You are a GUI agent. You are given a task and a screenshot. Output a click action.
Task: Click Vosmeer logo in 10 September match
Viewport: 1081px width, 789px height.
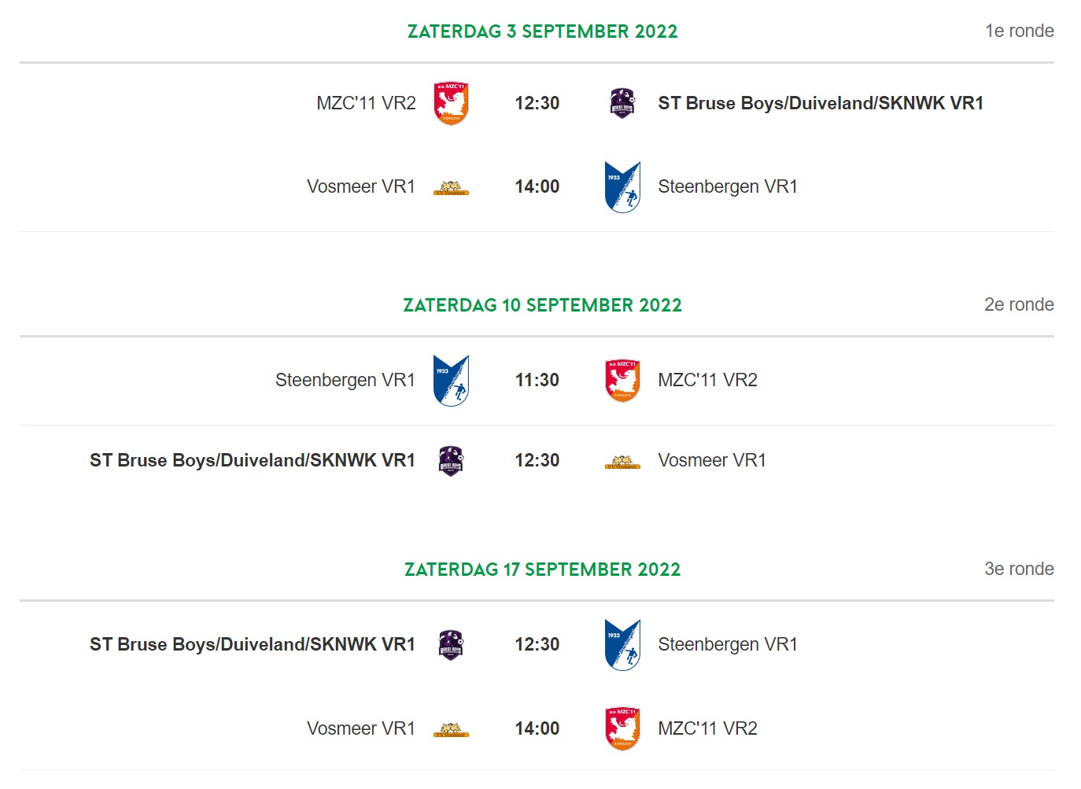click(x=622, y=462)
